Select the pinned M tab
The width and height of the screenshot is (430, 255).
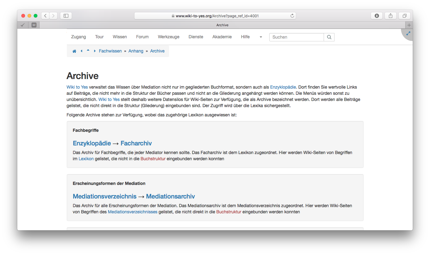coord(34,25)
